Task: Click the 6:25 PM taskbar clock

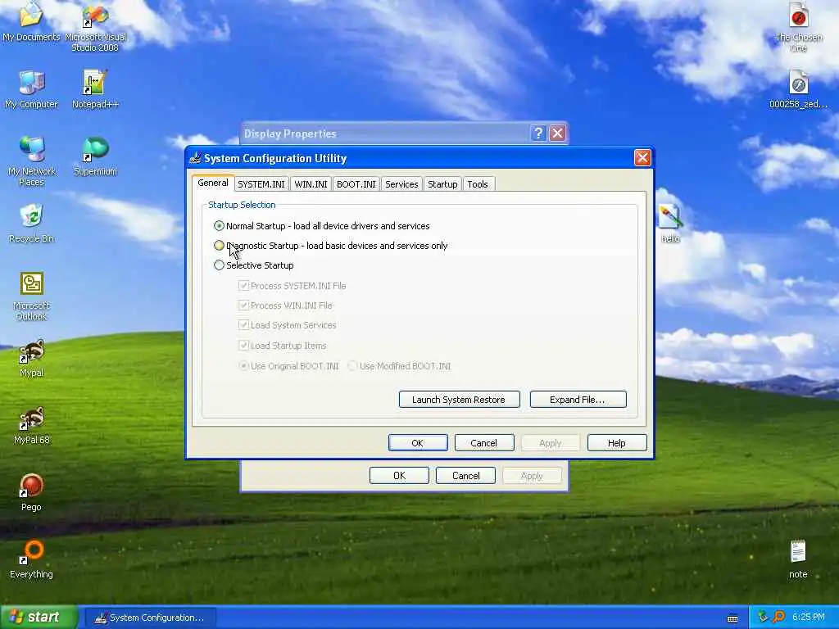Action: (x=808, y=617)
